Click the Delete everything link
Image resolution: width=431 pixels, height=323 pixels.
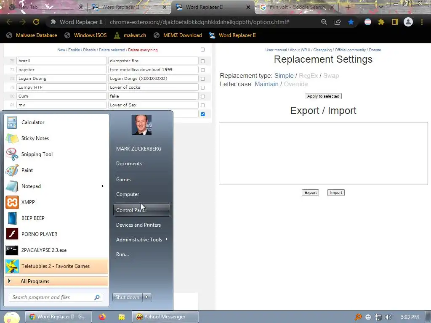143,50
